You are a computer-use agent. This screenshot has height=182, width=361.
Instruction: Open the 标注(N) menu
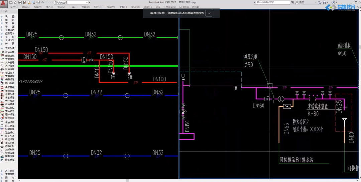tap(98, 7)
